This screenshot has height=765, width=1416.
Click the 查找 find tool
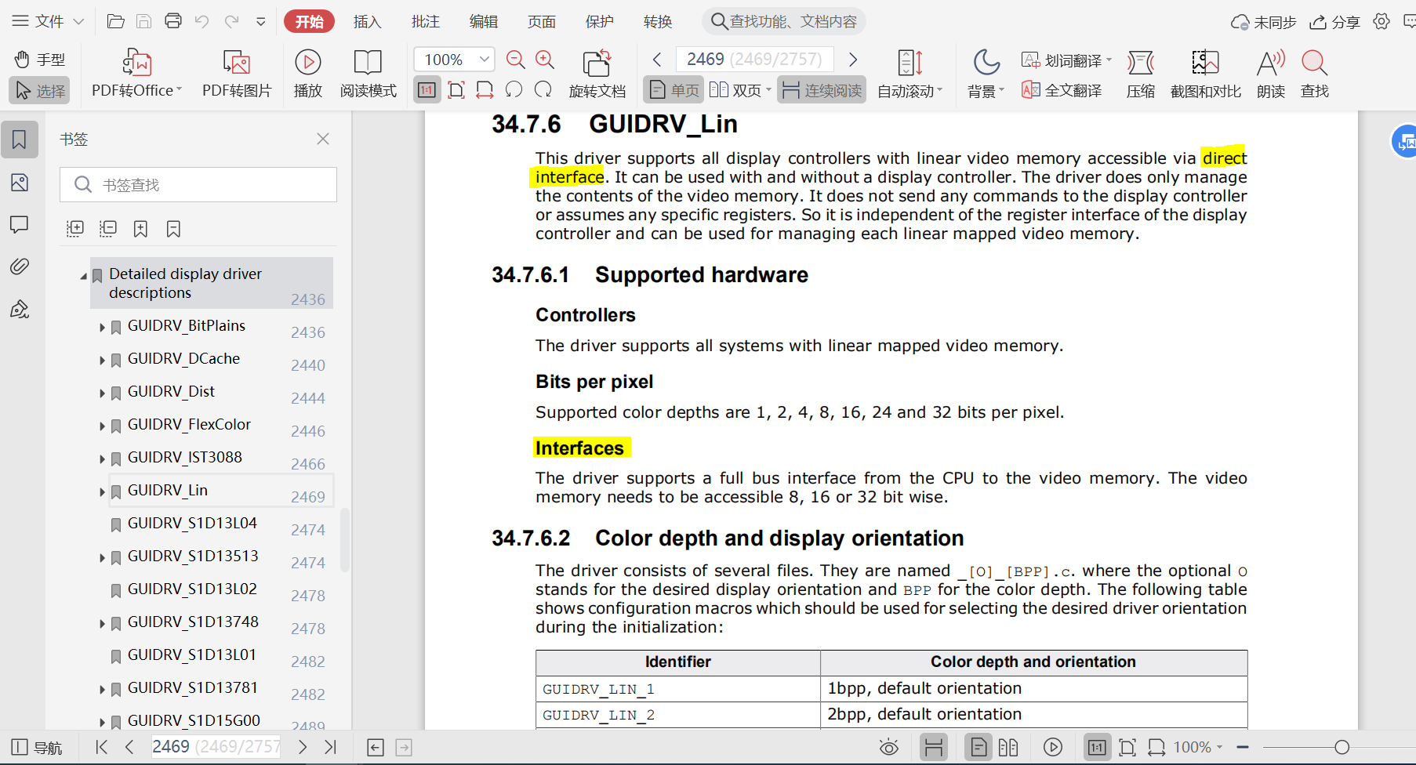coord(1315,74)
